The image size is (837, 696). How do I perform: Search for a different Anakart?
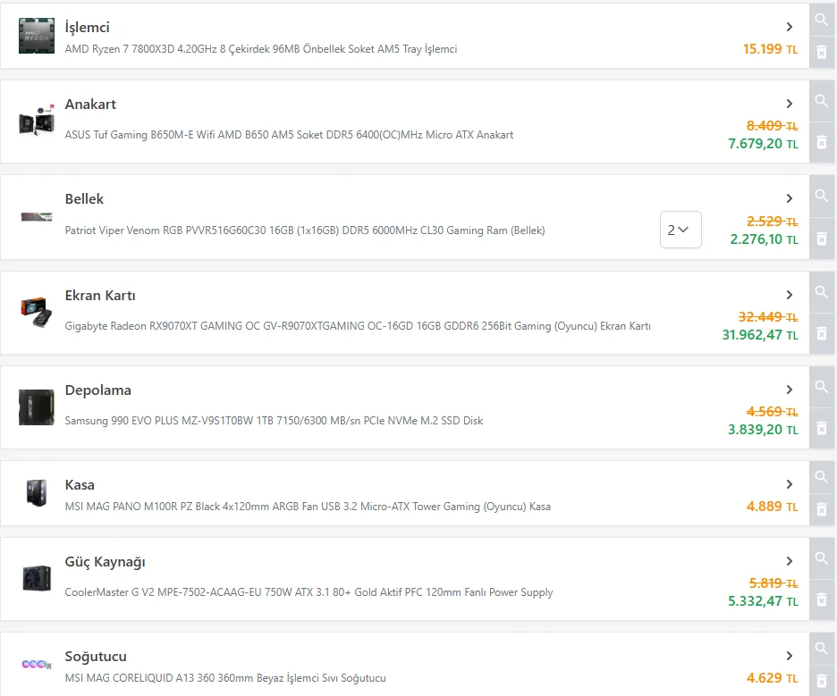coord(822,100)
